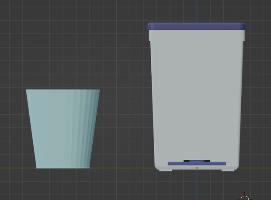Viewport: 271px width, 200px height.
Task: Select the teal tapered bucket object
Action: point(63,129)
